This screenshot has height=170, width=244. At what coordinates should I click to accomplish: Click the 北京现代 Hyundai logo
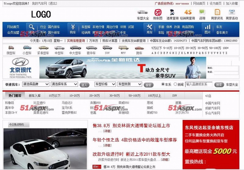pos(20,68)
